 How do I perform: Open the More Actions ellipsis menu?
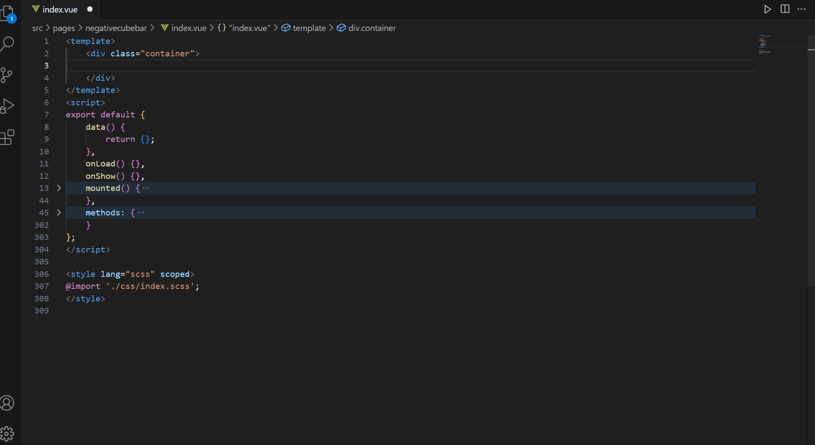802,9
